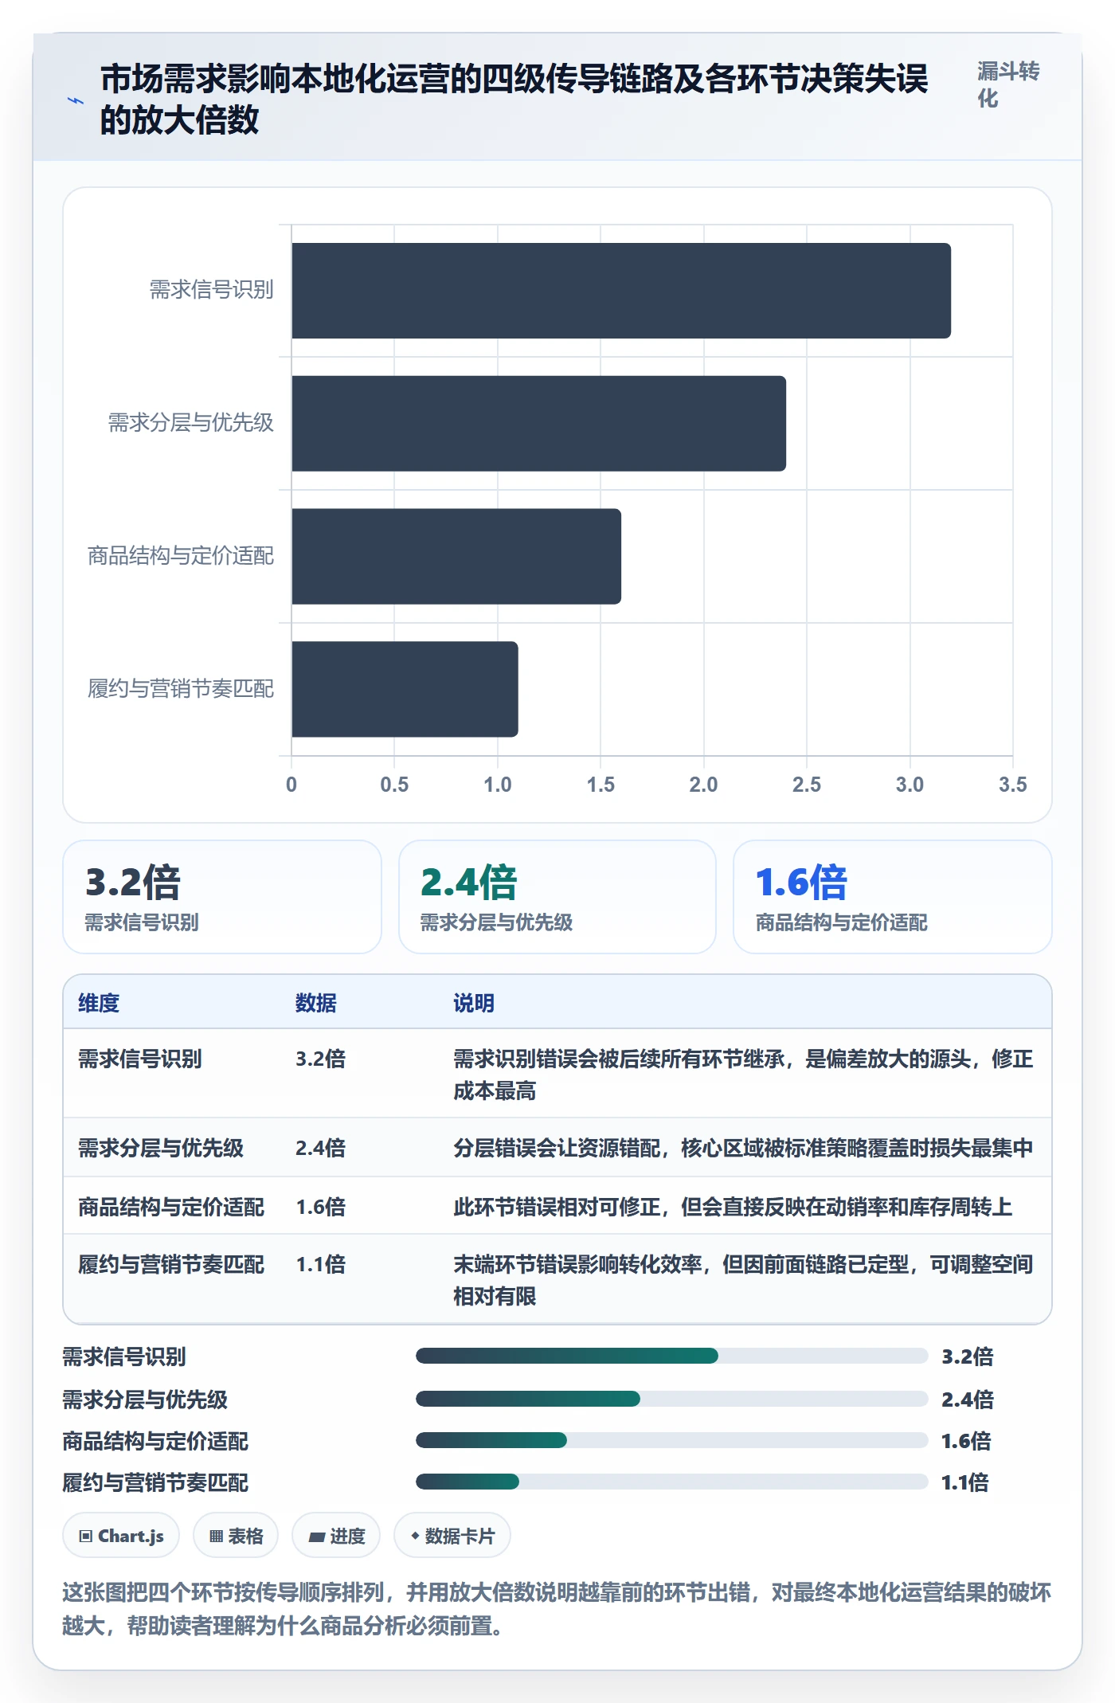Click the footer paragraph starting with 这张图把四个环节
Viewport: 1115px width, 1703px height.
point(557,1609)
